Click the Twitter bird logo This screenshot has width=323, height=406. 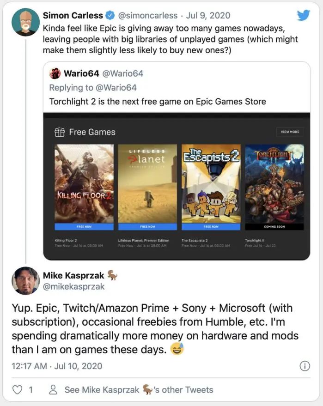[x=303, y=15]
